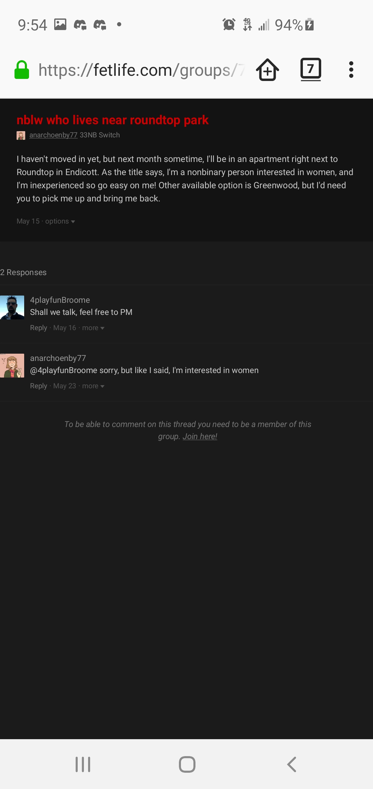
Task: Tap the green secure lock icon
Action: click(22, 70)
